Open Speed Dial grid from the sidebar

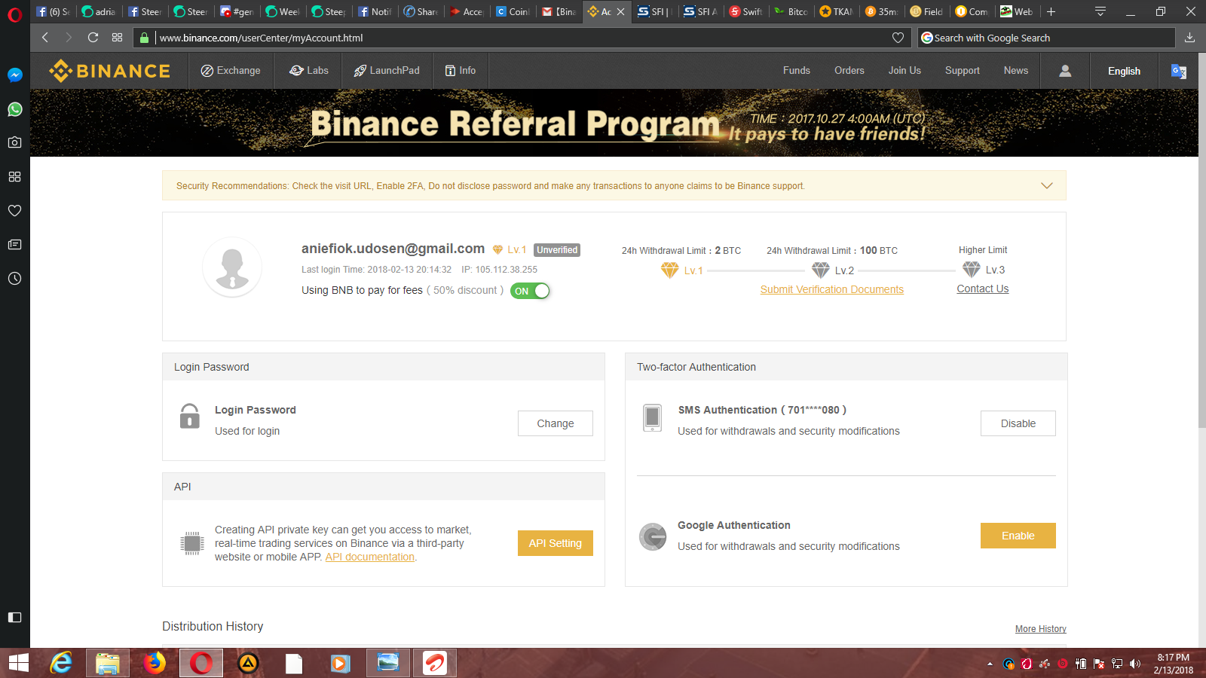(x=14, y=176)
